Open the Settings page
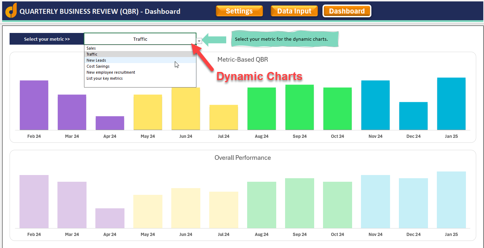Screen dimensions: 484x248 click(x=239, y=11)
